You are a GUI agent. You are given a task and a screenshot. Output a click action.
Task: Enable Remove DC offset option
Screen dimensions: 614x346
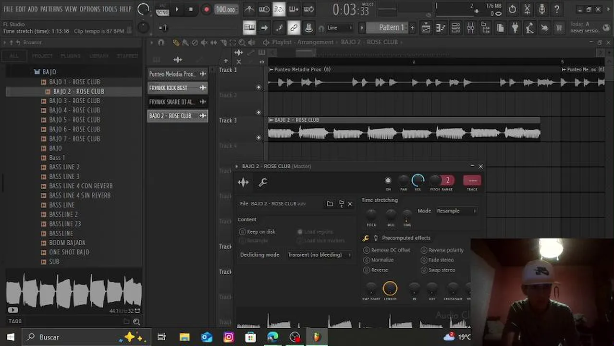click(387, 250)
